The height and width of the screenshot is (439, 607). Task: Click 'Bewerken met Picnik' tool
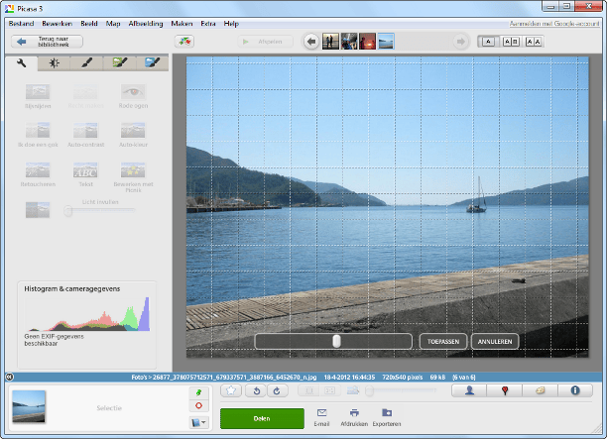(133, 176)
